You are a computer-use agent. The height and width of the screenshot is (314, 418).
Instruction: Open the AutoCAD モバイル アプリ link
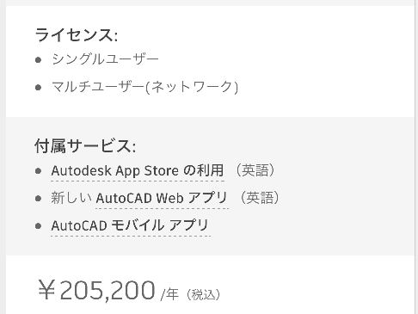click(x=130, y=225)
